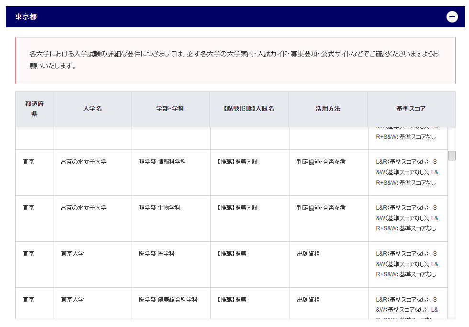
Task: Collapse the 東京都 section with the minus icon
Action: 452,17
